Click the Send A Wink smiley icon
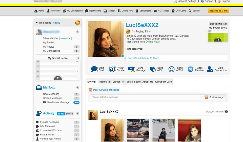 [171, 69]
